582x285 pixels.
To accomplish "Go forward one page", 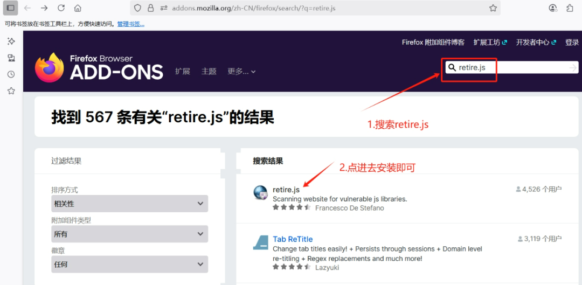I will click(x=44, y=8).
